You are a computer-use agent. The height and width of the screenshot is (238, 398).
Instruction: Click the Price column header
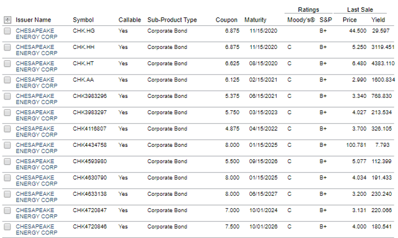[x=349, y=20]
